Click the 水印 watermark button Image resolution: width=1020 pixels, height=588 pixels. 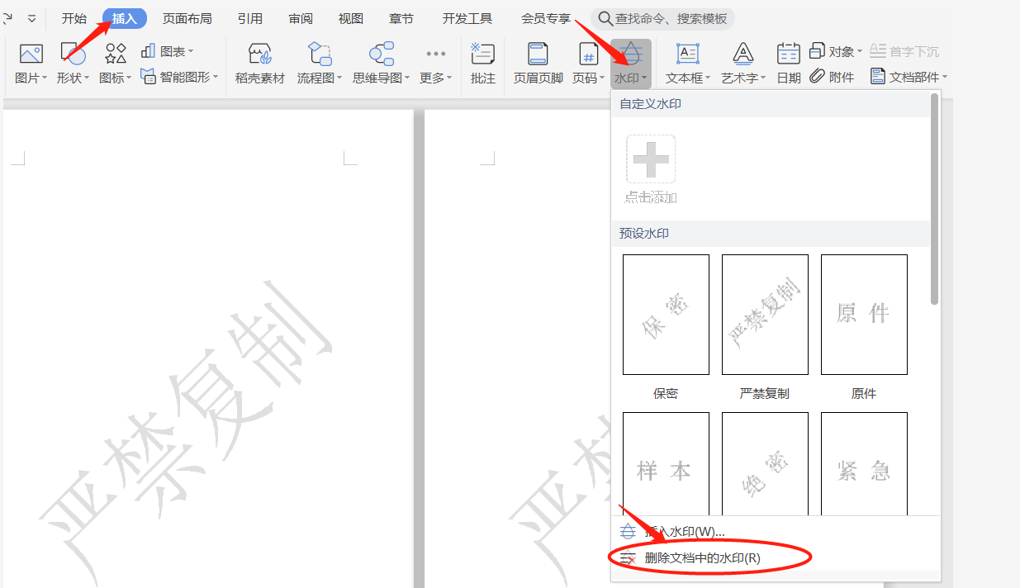(631, 64)
